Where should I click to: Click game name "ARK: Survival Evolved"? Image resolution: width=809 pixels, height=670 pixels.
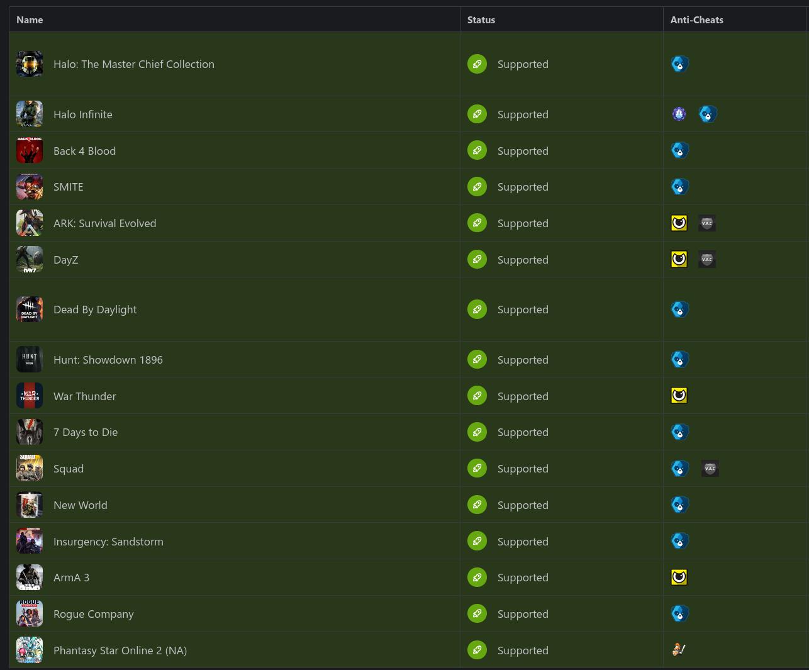pyautogui.click(x=105, y=223)
